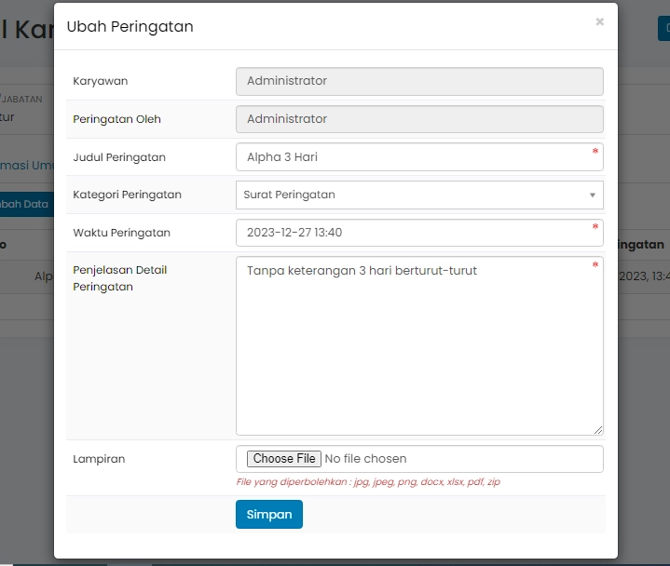Click the Lampiran label
Viewport: 670px width, 566px height.
coord(99,459)
